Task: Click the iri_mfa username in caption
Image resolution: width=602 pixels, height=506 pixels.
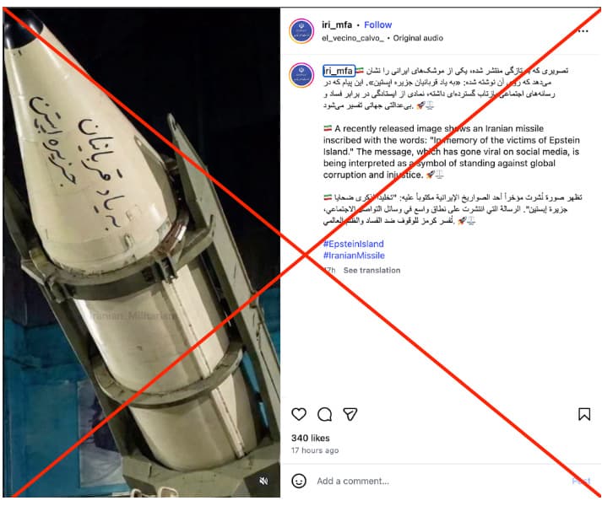Action: 339,71
